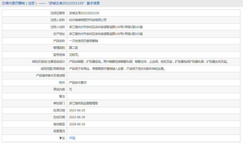Viewport: 243px width, 143px height.
Task: Click the 变更情况 label
Action: click(x=59, y=131)
